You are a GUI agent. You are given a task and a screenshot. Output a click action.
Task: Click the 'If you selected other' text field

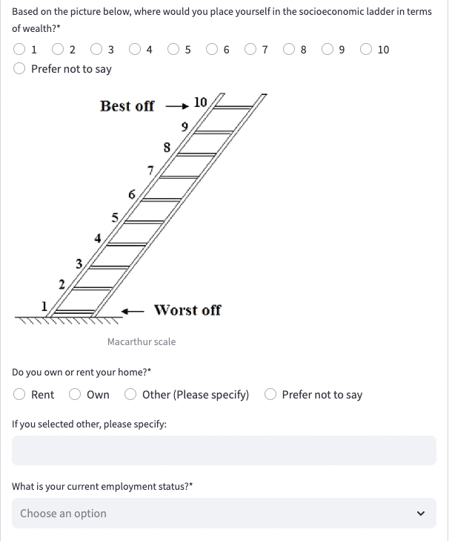224,450
